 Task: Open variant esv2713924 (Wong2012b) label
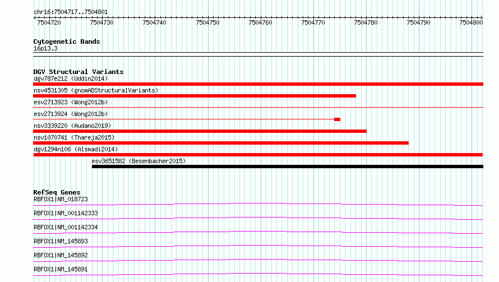tap(71, 114)
